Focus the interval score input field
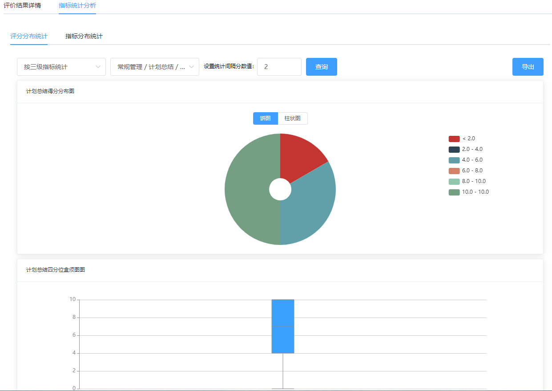This screenshot has width=552, height=391. tap(279, 67)
